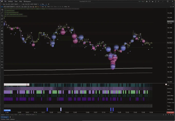Open the users icon in title bar
This screenshot has width=175, height=121.
147,2
